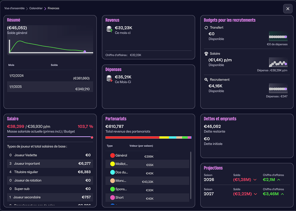
Task: Click the Partenariats panel title
Action: [116, 119]
